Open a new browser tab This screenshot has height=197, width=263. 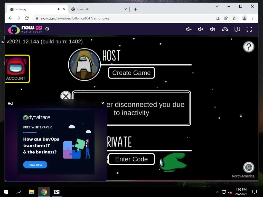point(135,9)
